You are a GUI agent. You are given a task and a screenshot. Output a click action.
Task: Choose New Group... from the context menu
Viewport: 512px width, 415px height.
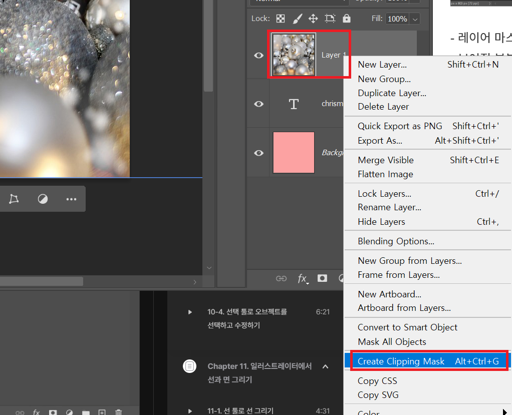(428, 79)
